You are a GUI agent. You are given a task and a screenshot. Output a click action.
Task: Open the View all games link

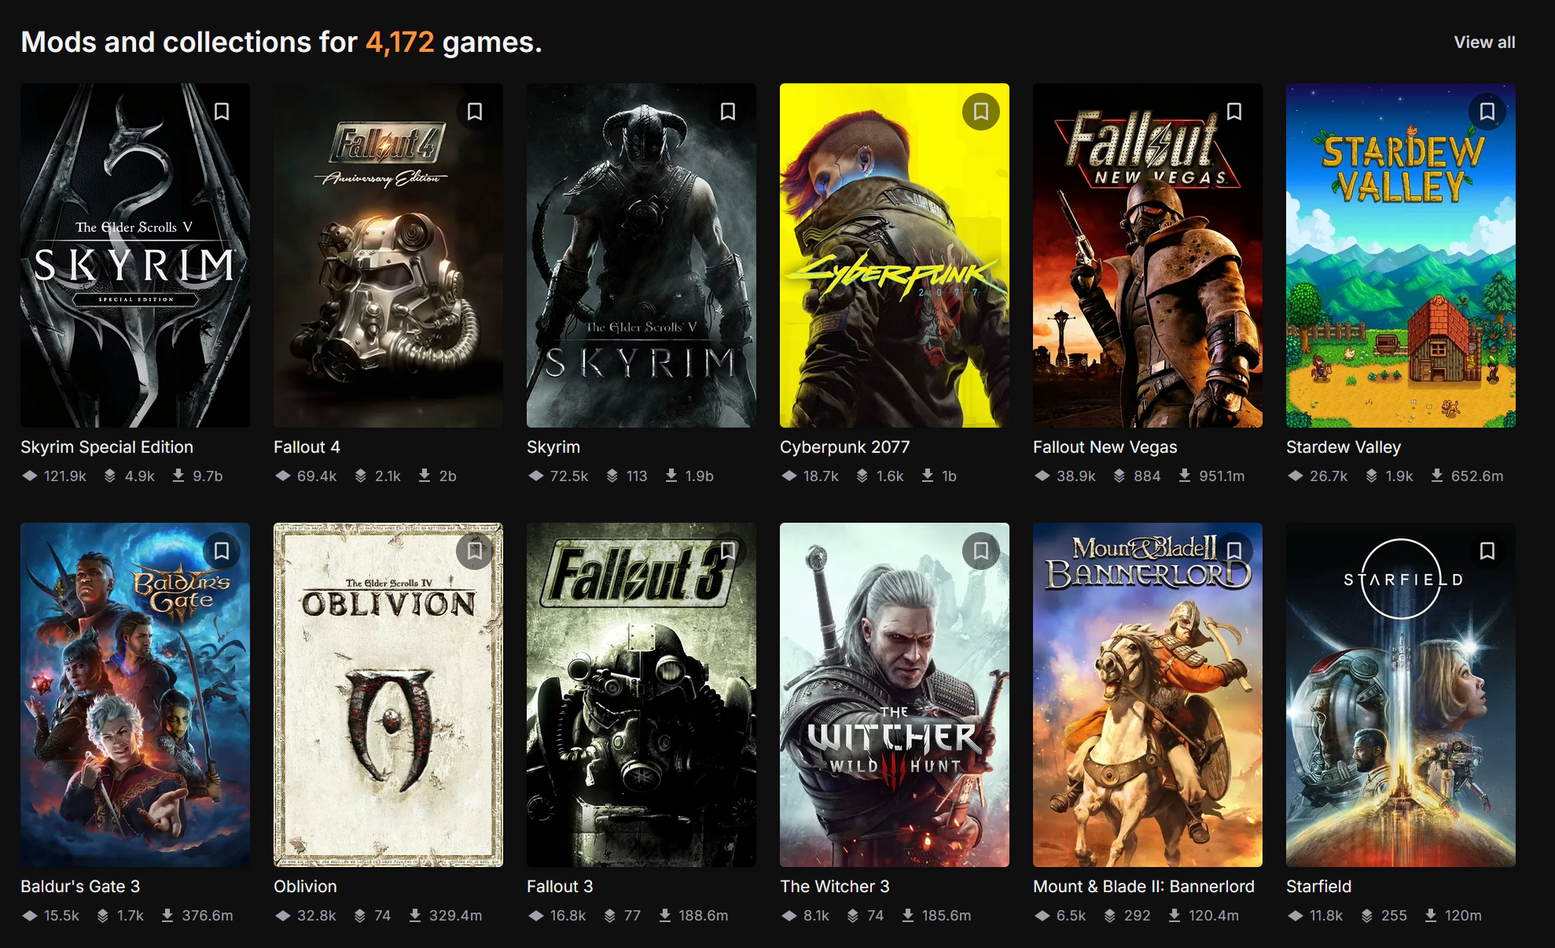pos(1484,42)
